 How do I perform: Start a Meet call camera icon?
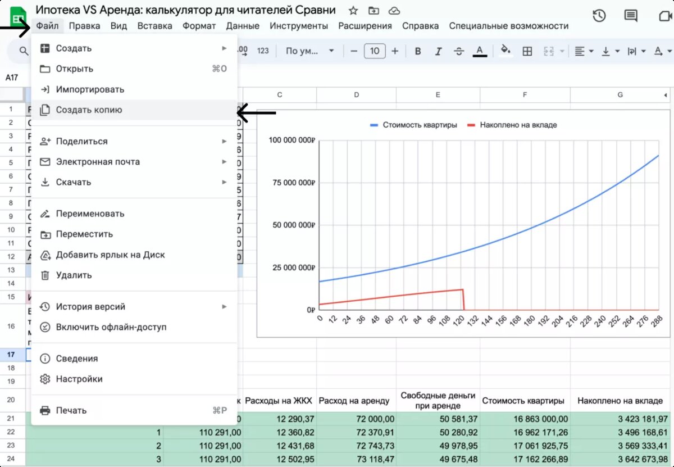666,16
